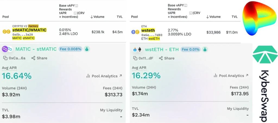The width and height of the screenshot is (278, 123).
Task: Sort right table by Volume column
Action: [x=213, y=17]
